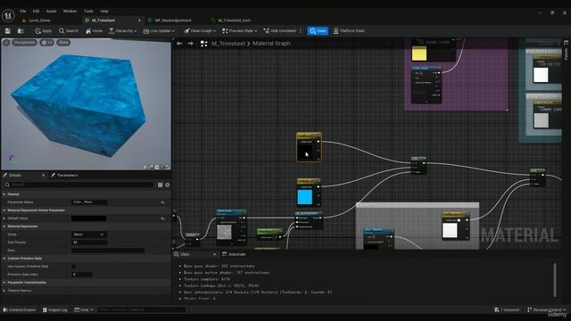Switch to the Substrate tab
This screenshot has width=571, height=321.
(x=234, y=254)
